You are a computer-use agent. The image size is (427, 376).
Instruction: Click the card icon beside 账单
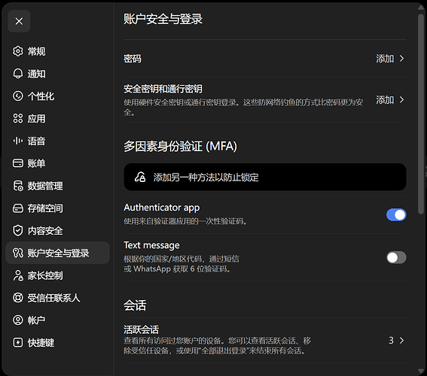(x=18, y=163)
